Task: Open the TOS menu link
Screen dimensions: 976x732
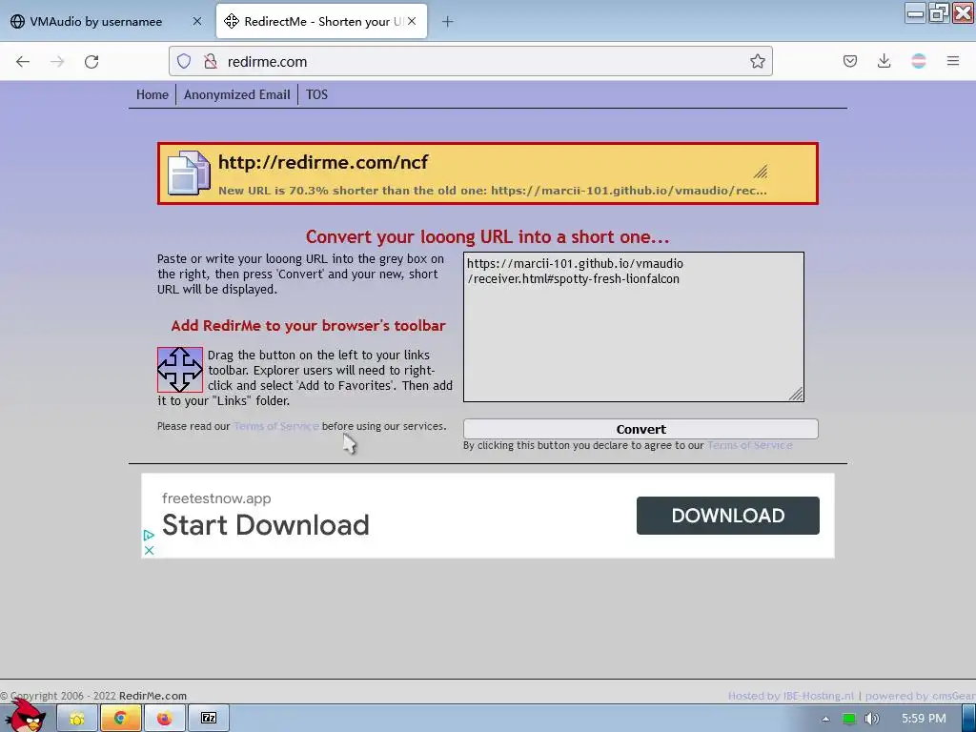Action: click(x=316, y=94)
